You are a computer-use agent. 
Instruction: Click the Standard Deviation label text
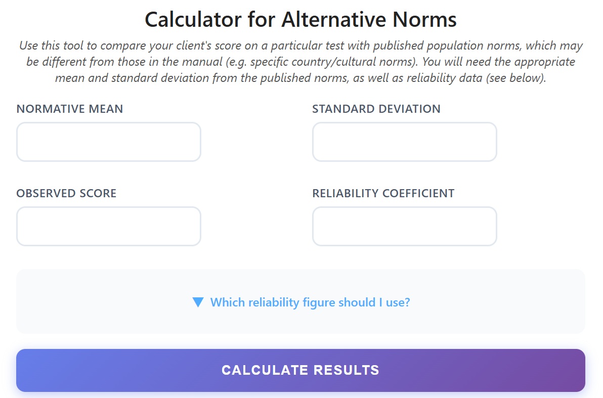(376, 109)
